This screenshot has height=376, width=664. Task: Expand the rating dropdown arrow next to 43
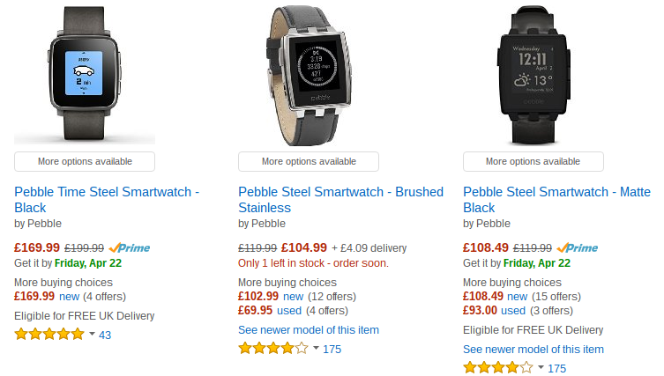[x=92, y=334]
